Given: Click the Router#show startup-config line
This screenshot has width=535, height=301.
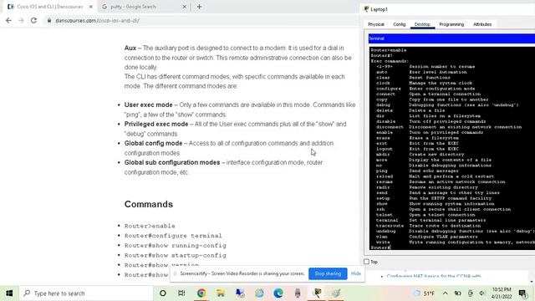Looking at the screenshot, I should 175,255.
